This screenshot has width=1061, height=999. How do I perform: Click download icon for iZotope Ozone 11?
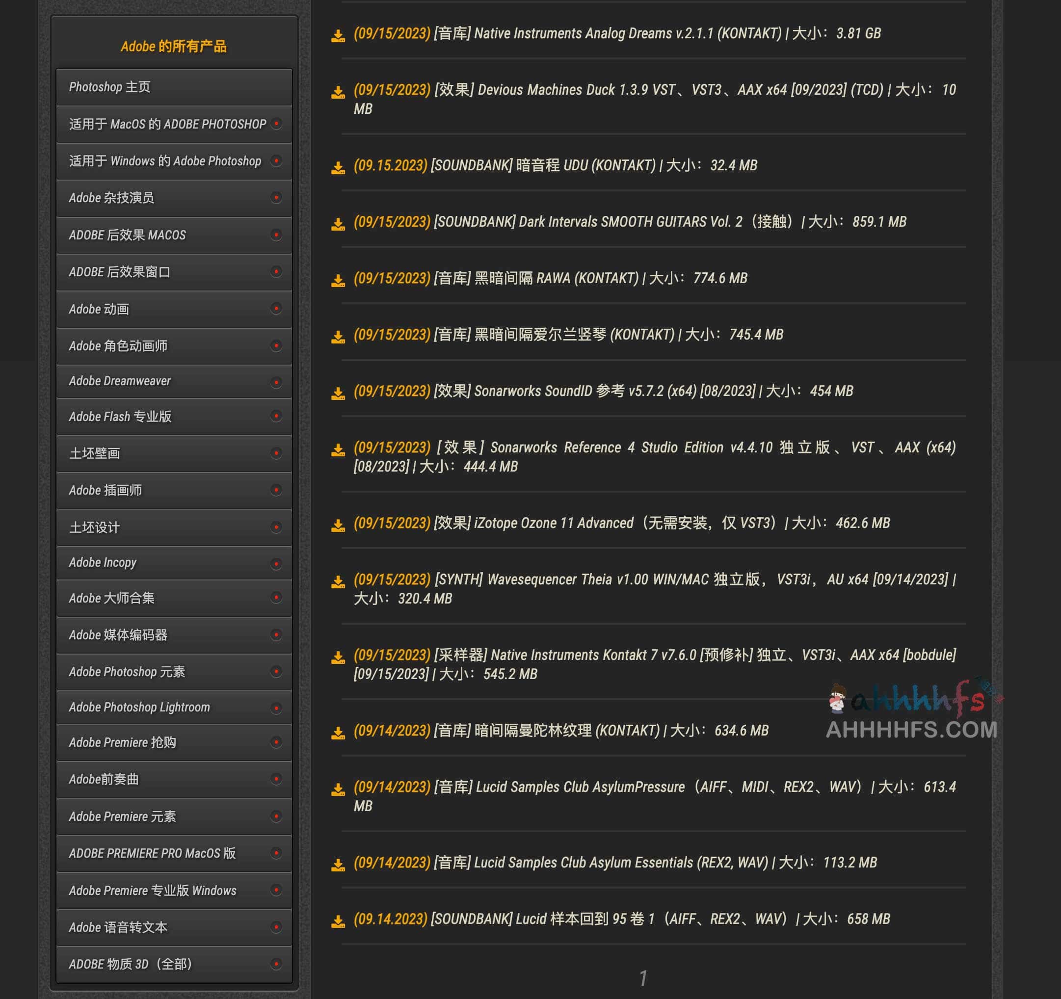338,526
